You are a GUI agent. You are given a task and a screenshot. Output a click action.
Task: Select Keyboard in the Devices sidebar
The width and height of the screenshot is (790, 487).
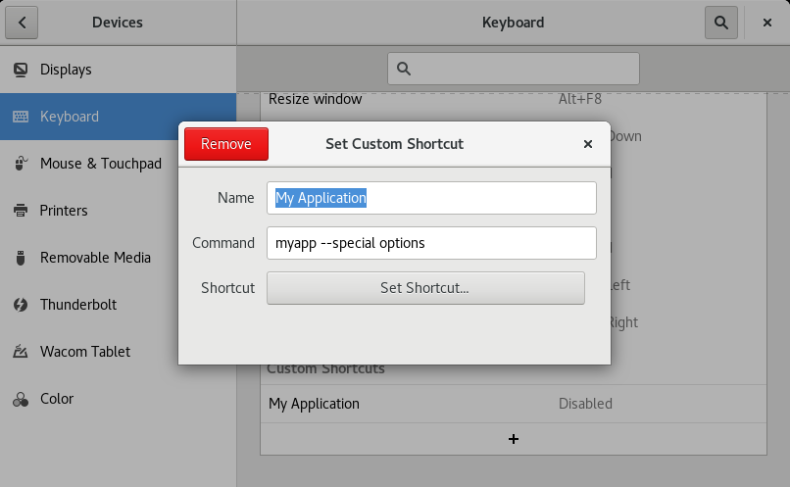point(118,117)
